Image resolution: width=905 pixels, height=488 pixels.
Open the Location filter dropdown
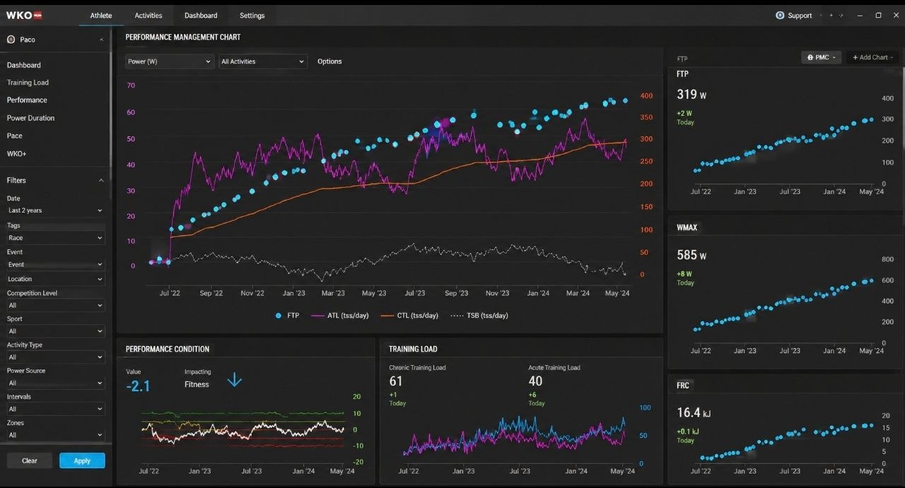point(55,279)
